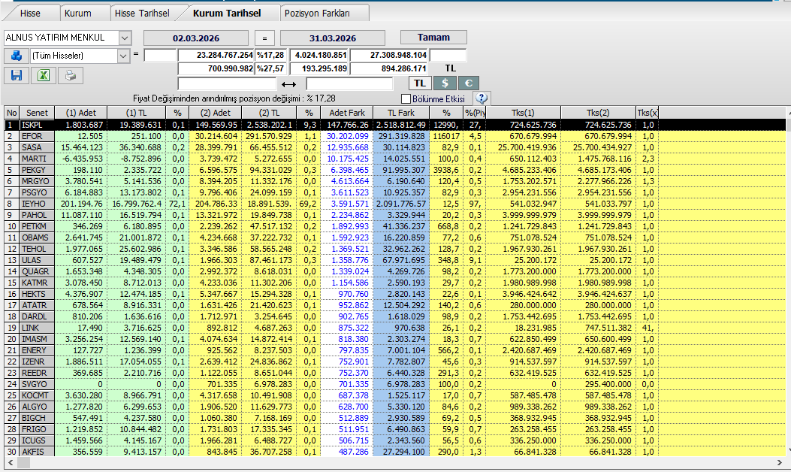This screenshot has width=791, height=472.
Task: Click the blue cubes stock-group icon
Action: click(x=16, y=56)
